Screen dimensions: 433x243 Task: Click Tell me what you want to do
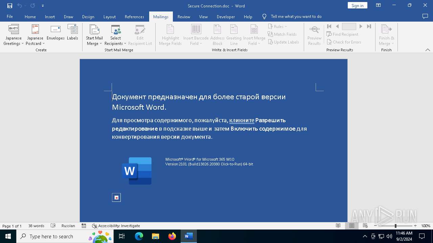[x=296, y=17]
